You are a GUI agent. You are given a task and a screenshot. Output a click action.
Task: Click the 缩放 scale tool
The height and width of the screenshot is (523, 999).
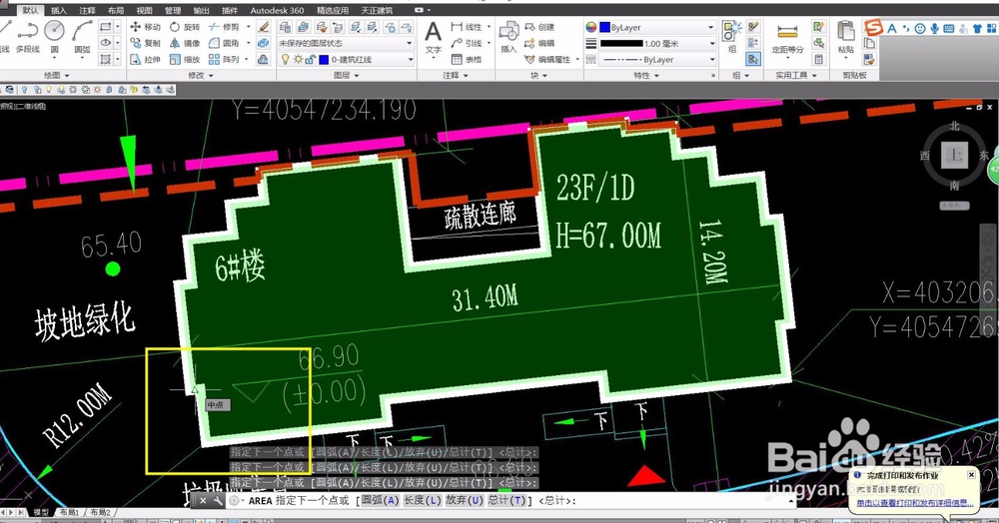click(185, 59)
